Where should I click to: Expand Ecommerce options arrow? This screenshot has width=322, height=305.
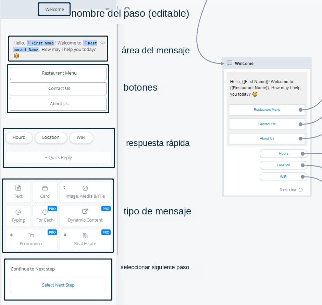pos(12,235)
